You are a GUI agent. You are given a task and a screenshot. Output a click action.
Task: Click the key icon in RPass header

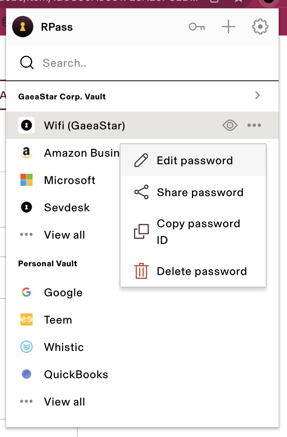[x=197, y=27]
